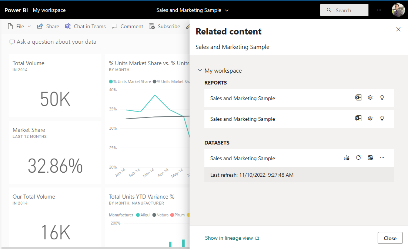Open settings for the second Sales report

pos(370,118)
